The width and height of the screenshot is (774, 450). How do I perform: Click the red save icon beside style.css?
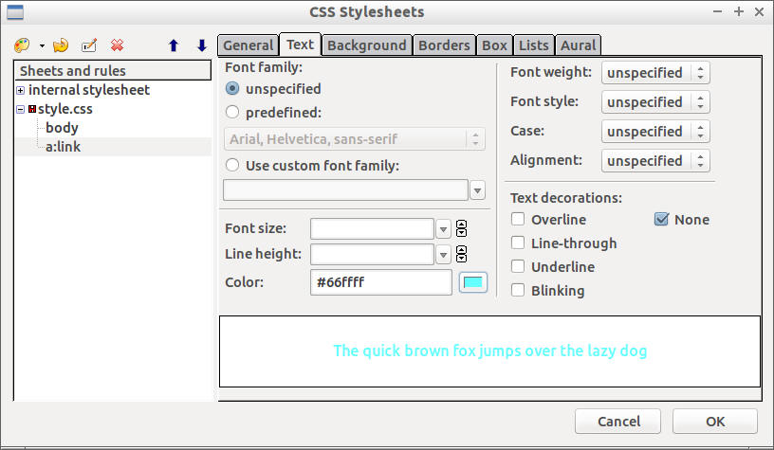coord(32,110)
